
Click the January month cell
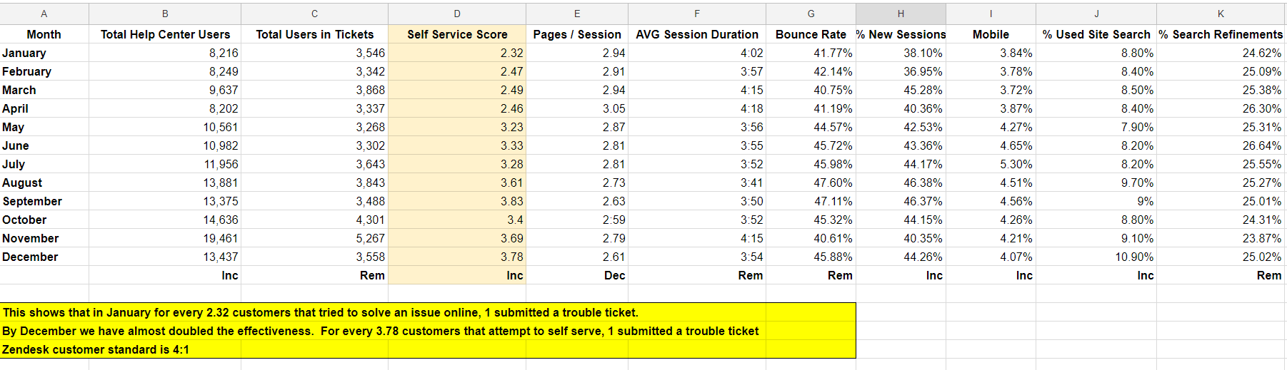click(x=44, y=53)
